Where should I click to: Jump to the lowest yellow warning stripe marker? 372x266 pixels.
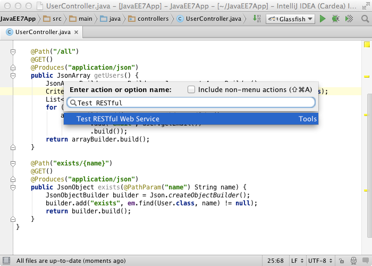(x=367, y=190)
